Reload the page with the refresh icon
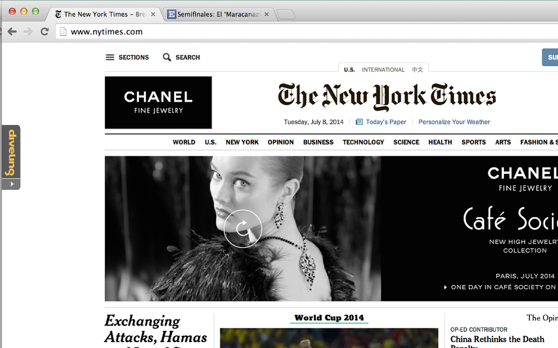558x348 pixels. [x=44, y=31]
